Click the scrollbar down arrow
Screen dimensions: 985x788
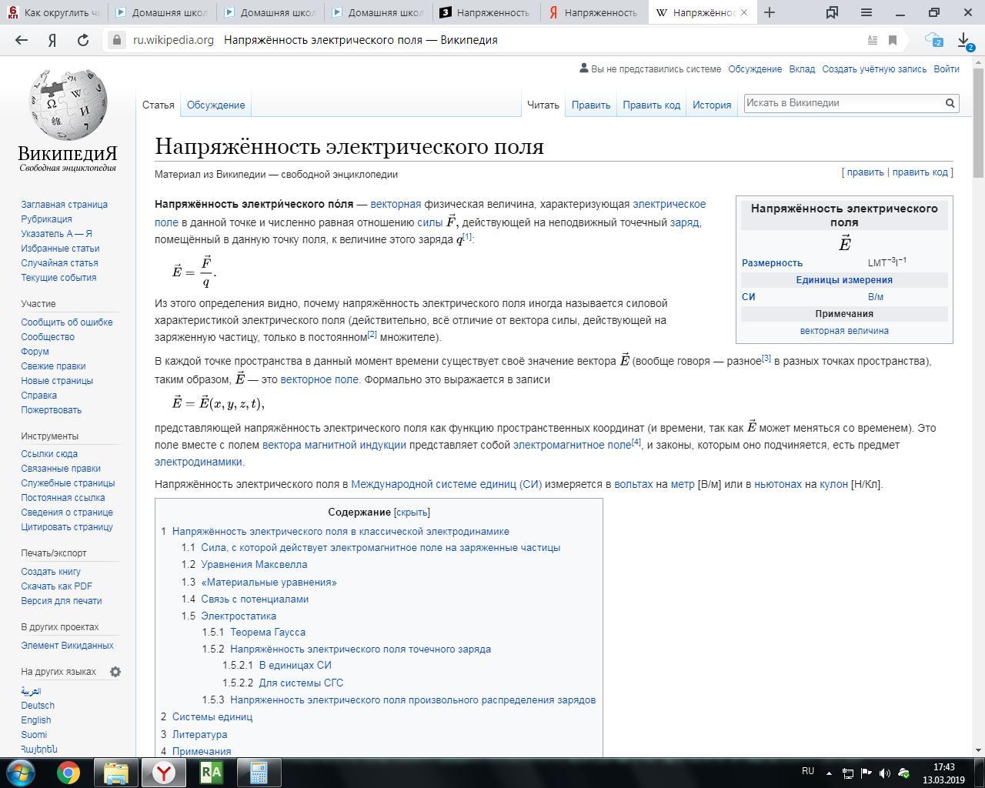pos(978,750)
